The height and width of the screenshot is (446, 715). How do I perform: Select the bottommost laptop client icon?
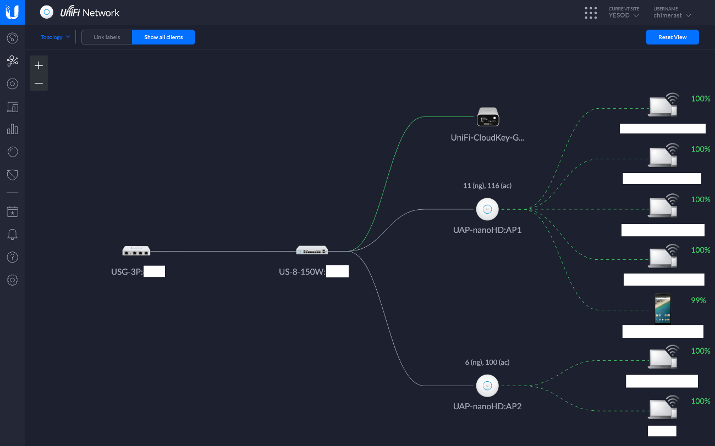[663, 408]
